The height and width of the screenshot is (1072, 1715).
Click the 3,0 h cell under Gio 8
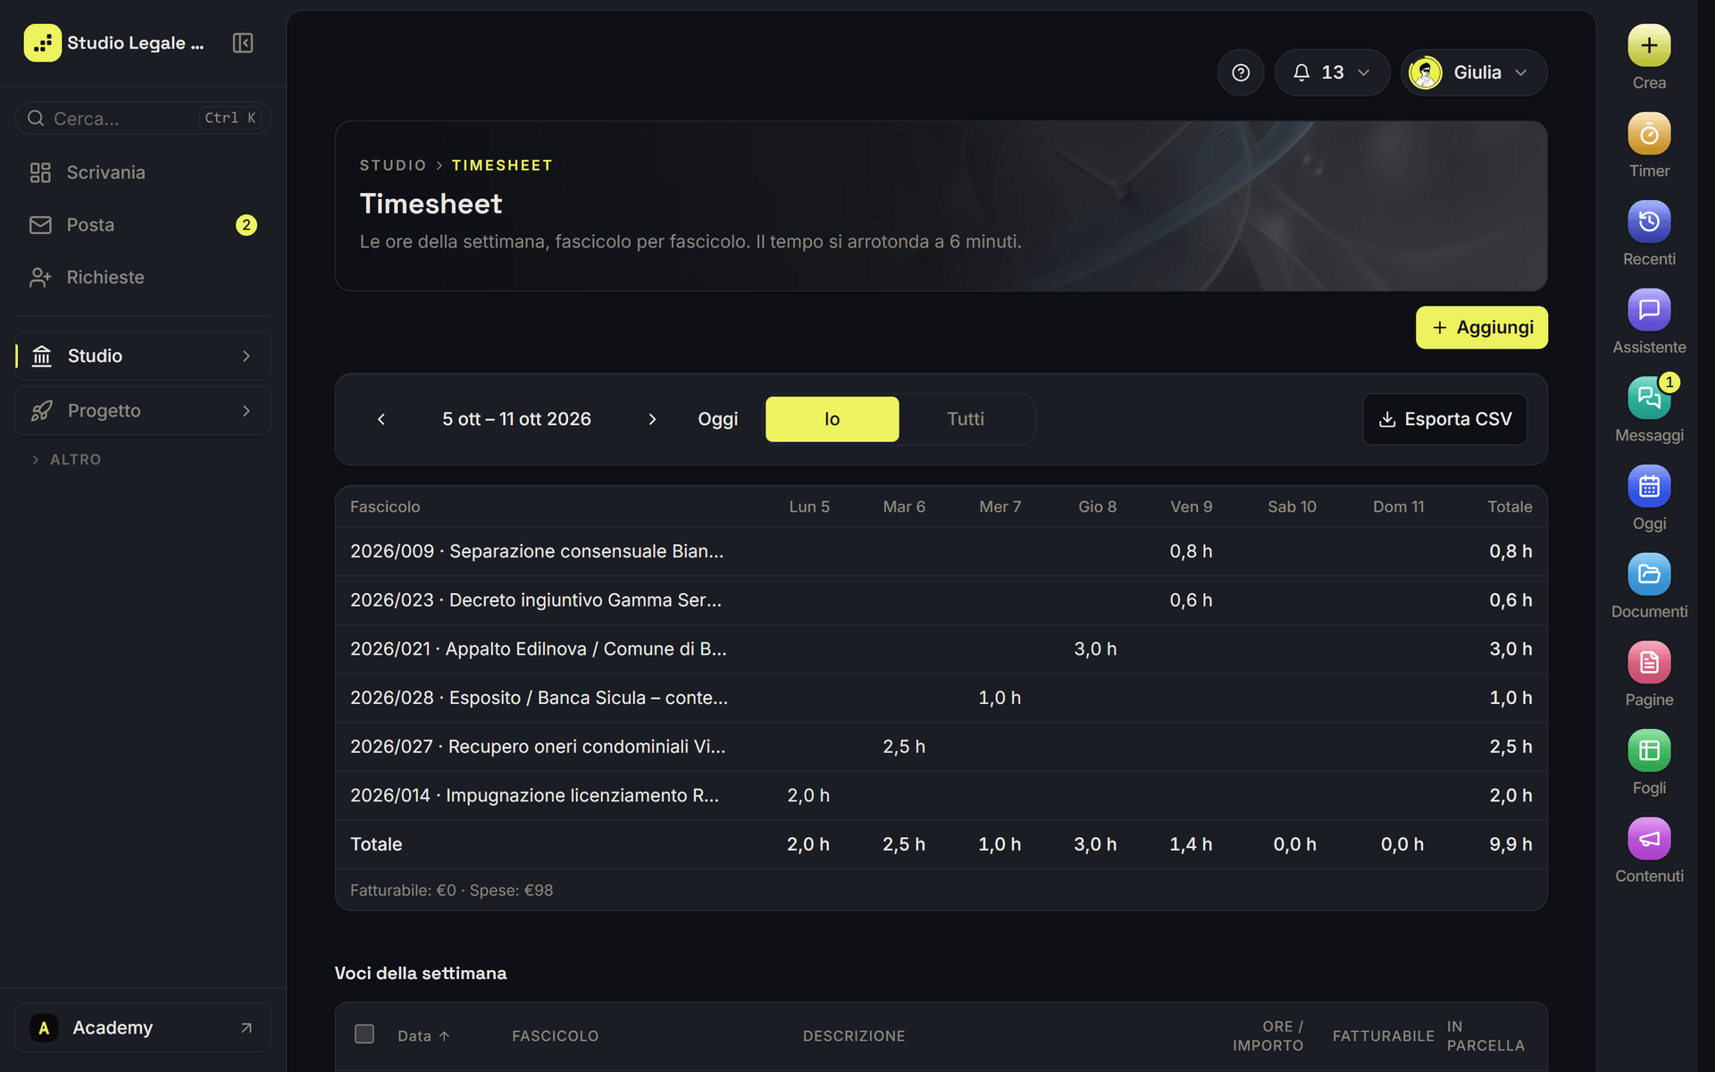1095,649
